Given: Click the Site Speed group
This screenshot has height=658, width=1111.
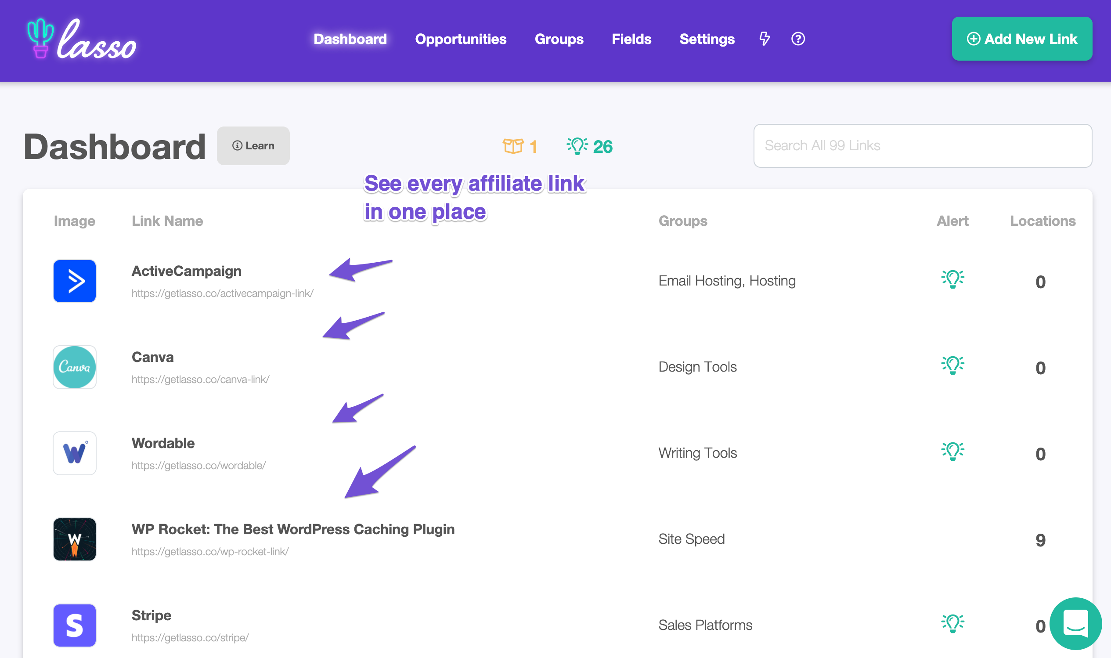Looking at the screenshot, I should 691,539.
